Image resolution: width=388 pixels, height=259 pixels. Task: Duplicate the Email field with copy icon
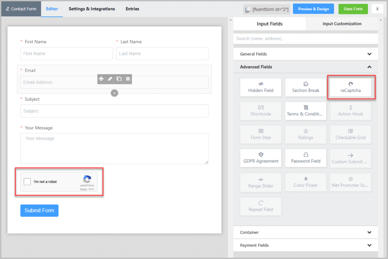[119, 79]
